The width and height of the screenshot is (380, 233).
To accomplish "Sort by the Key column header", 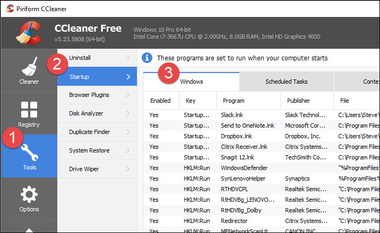I will [197, 101].
